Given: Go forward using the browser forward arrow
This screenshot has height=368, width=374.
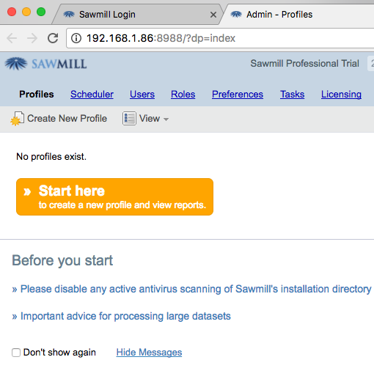Looking at the screenshot, I should (x=32, y=38).
